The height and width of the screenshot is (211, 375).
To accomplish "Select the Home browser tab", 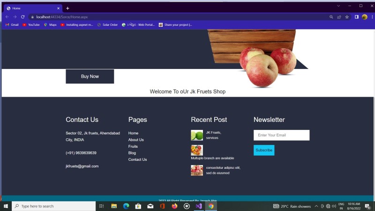I will [x=33, y=8].
